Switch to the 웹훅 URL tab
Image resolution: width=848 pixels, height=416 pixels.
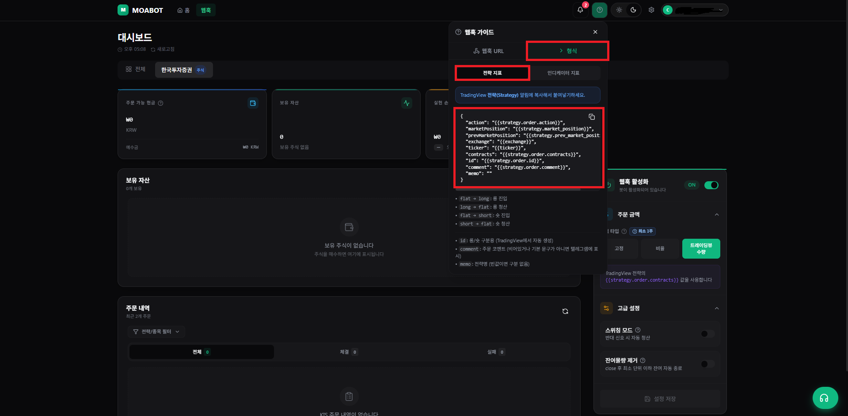click(488, 51)
